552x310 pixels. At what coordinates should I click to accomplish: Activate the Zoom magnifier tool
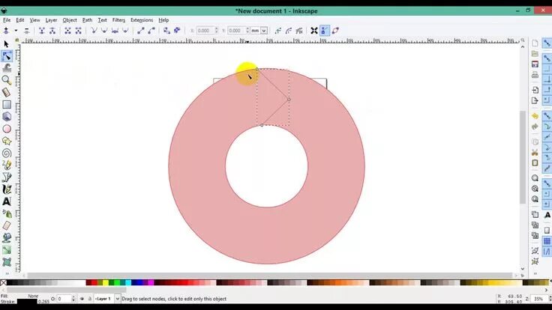6,80
